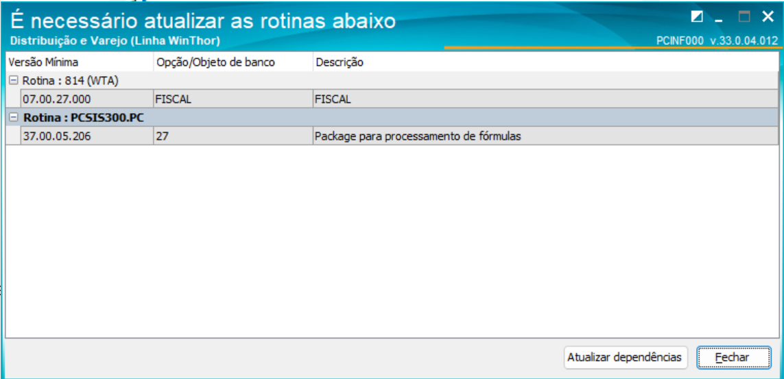Click the half-shaded square icon in title bar
The width and height of the screenshot is (784, 379).
coord(698,16)
